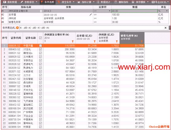The image size is (171, 130).
Task: Click the 提取数据 play icon
Action: click(5, 2)
